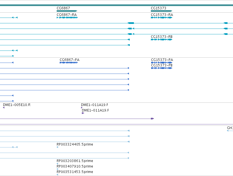Select the DME1-005E10.R arrow marker
Viewport: 233px width, 176px height.
pyautogui.click(x=4, y=108)
